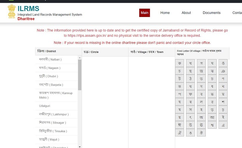Pick letter ঠ button
The width and height of the screenshot is (242, 148).
coord(191,79)
